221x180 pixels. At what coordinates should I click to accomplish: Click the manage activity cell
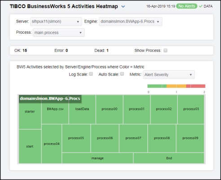[x=97, y=158]
